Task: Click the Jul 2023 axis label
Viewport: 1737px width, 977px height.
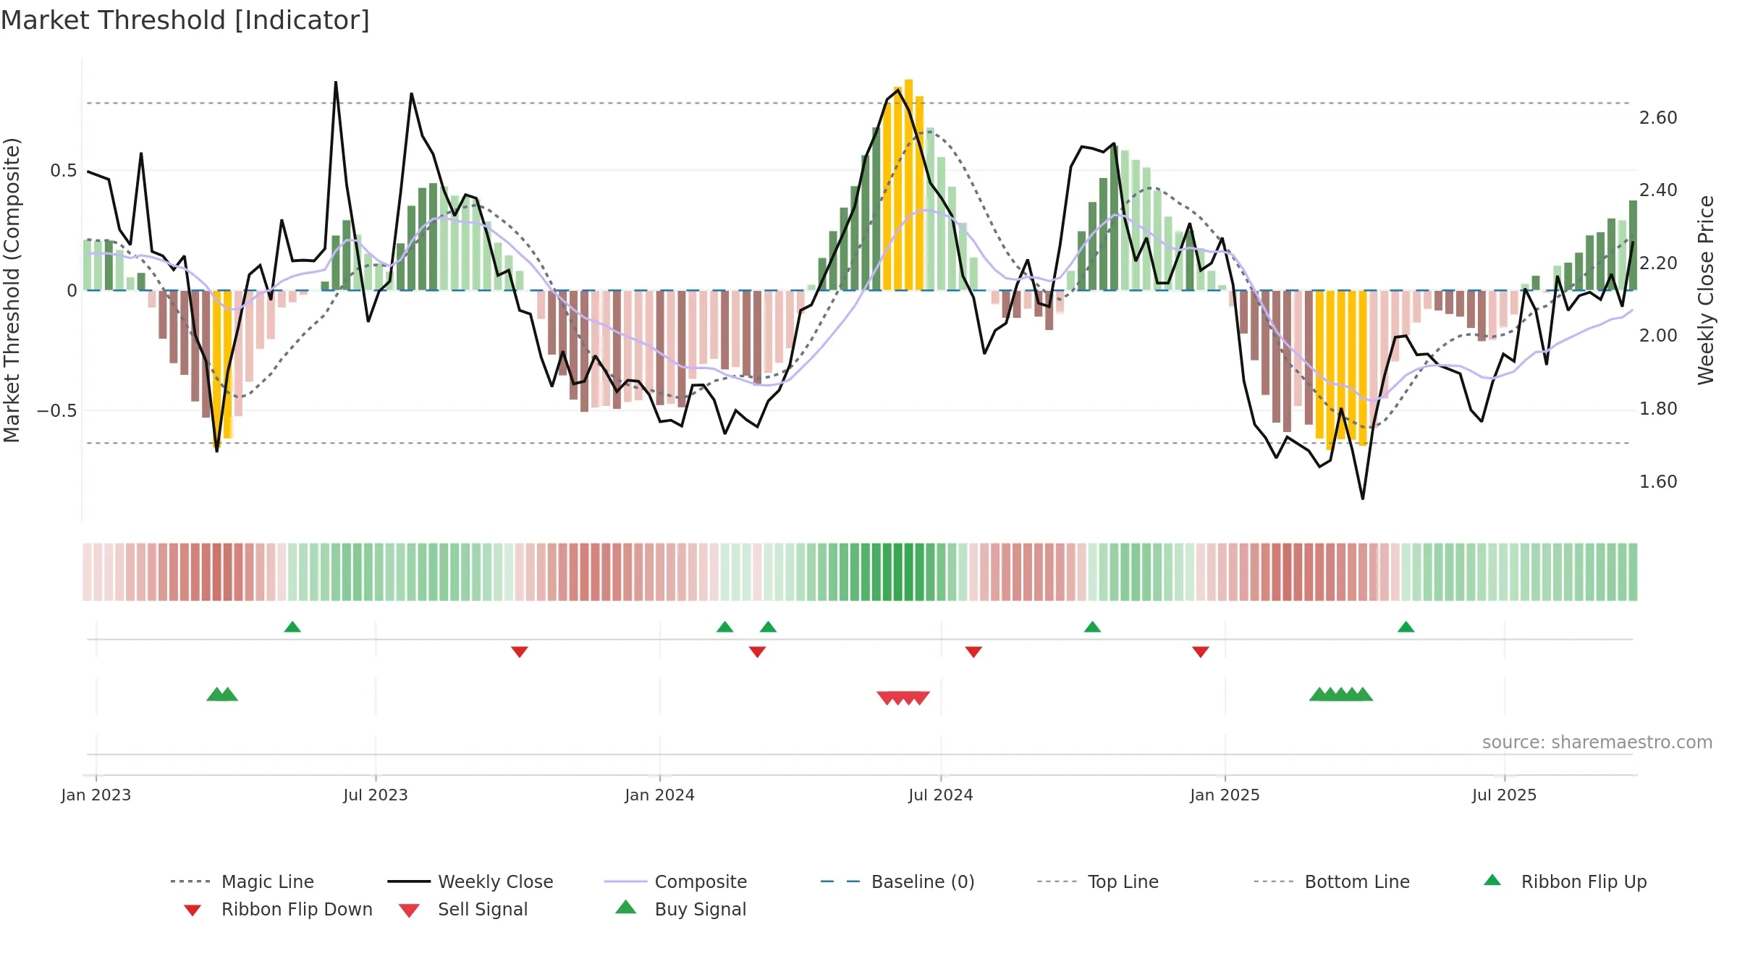Action: pos(376,795)
